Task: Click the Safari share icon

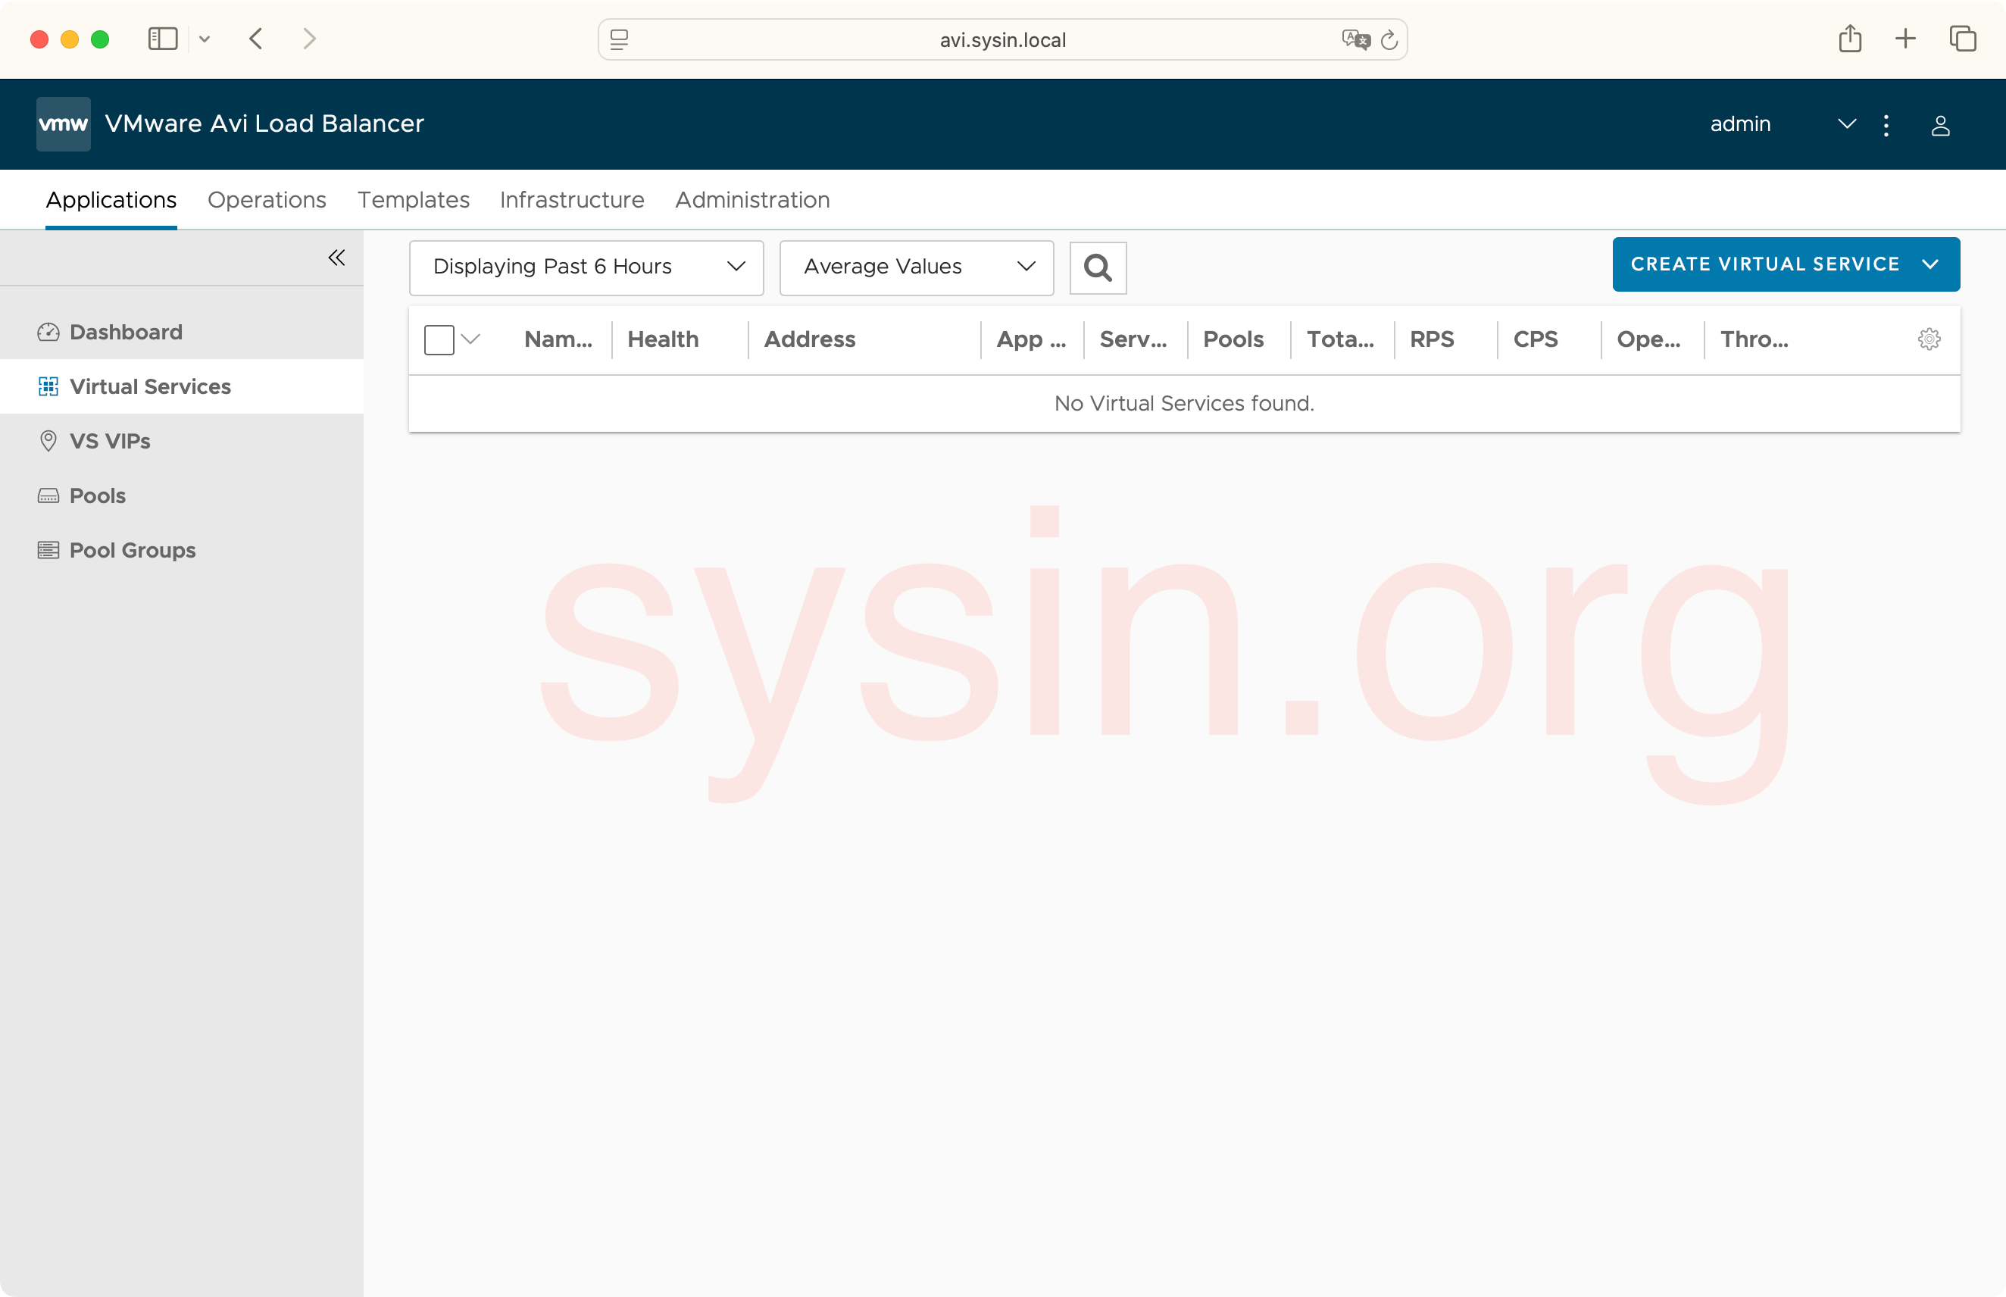Action: [1849, 39]
